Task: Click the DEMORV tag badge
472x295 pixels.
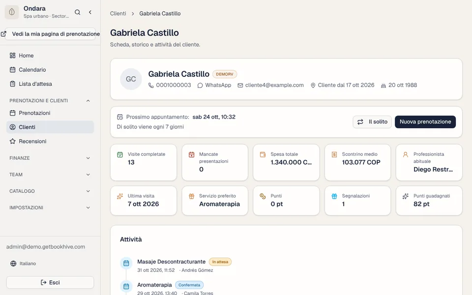Action: point(225,74)
